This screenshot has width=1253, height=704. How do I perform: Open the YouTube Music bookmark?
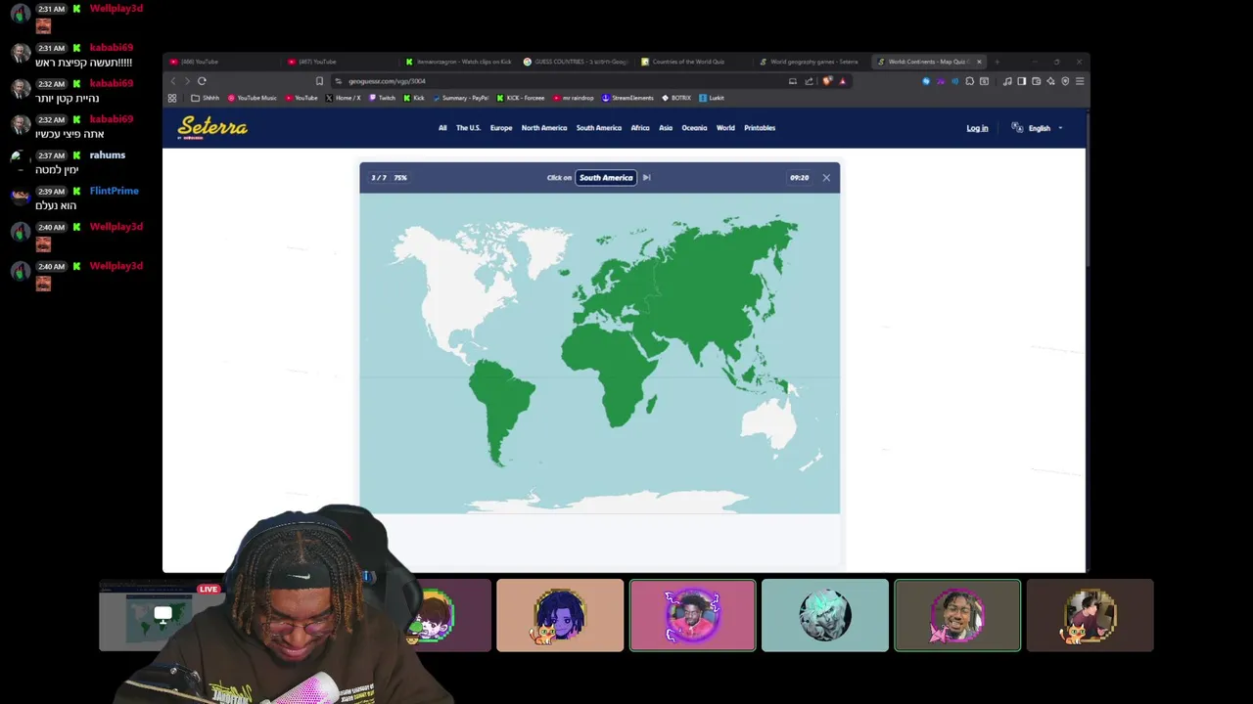pos(252,98)
